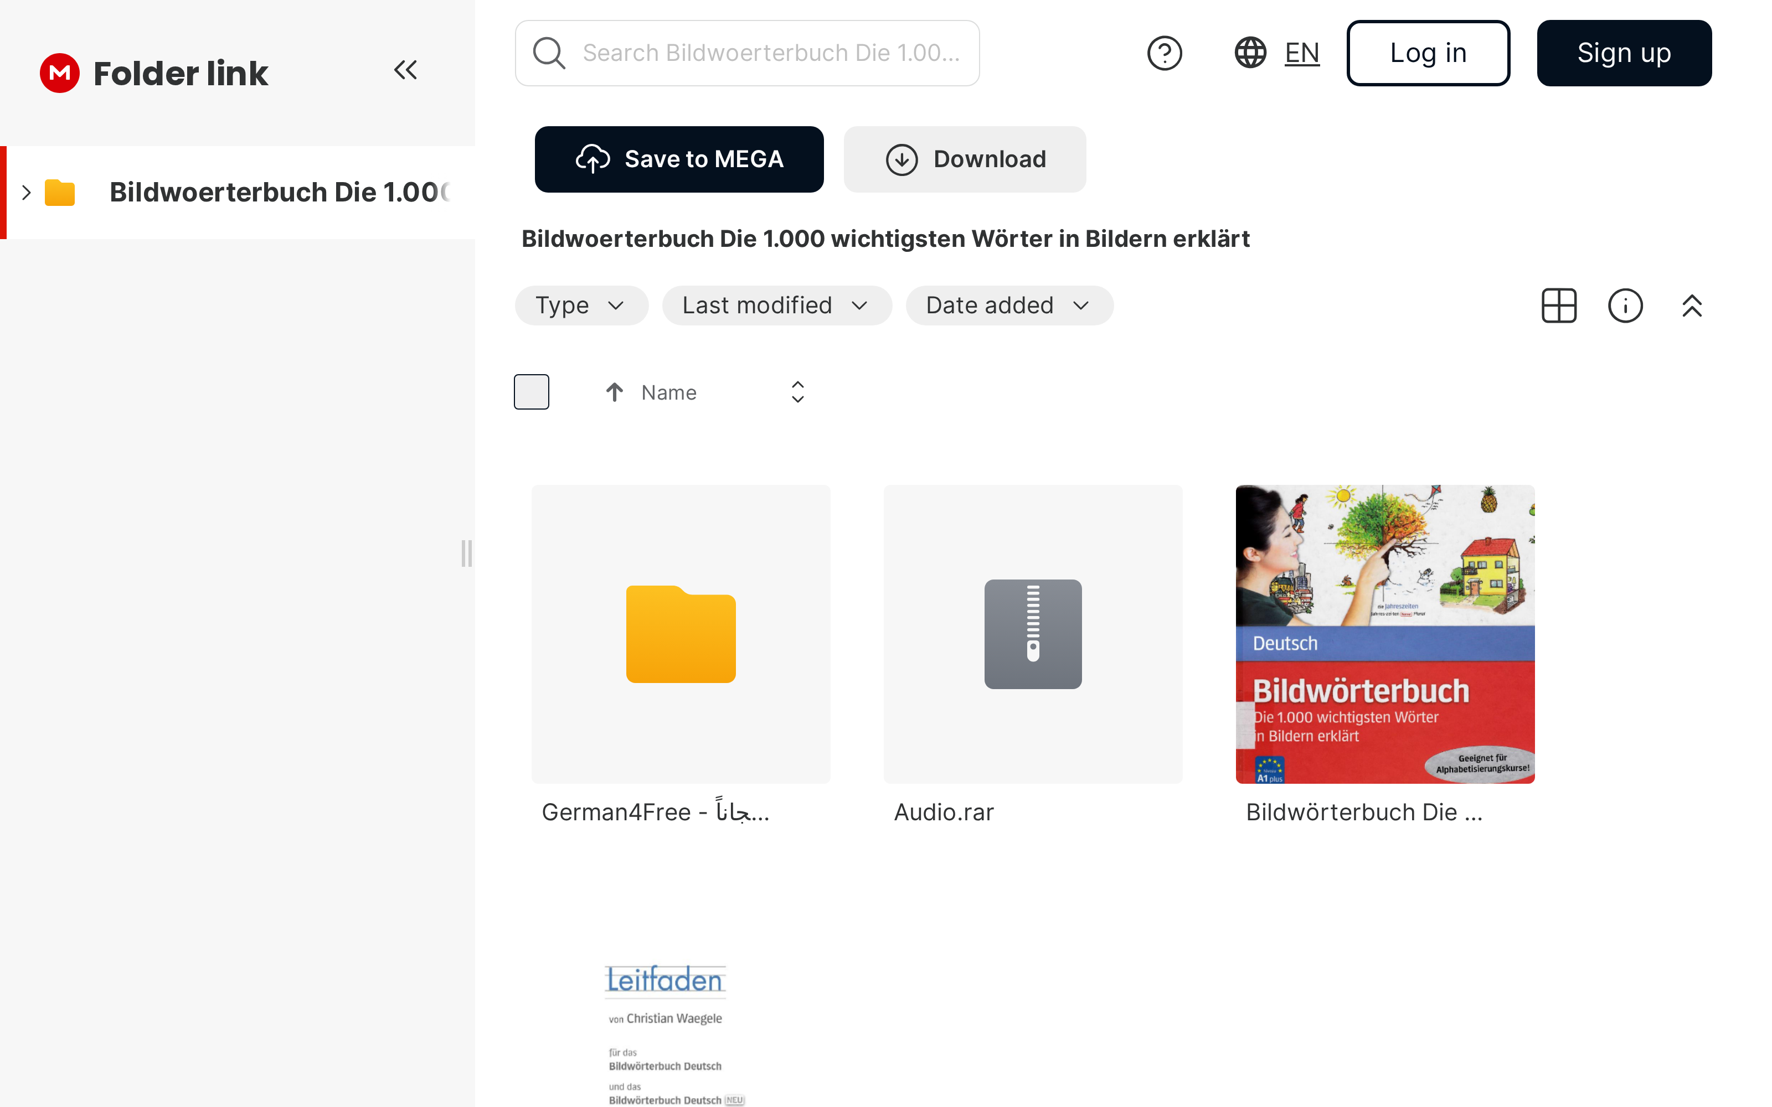Change language via EN link

pos(1302,53)
